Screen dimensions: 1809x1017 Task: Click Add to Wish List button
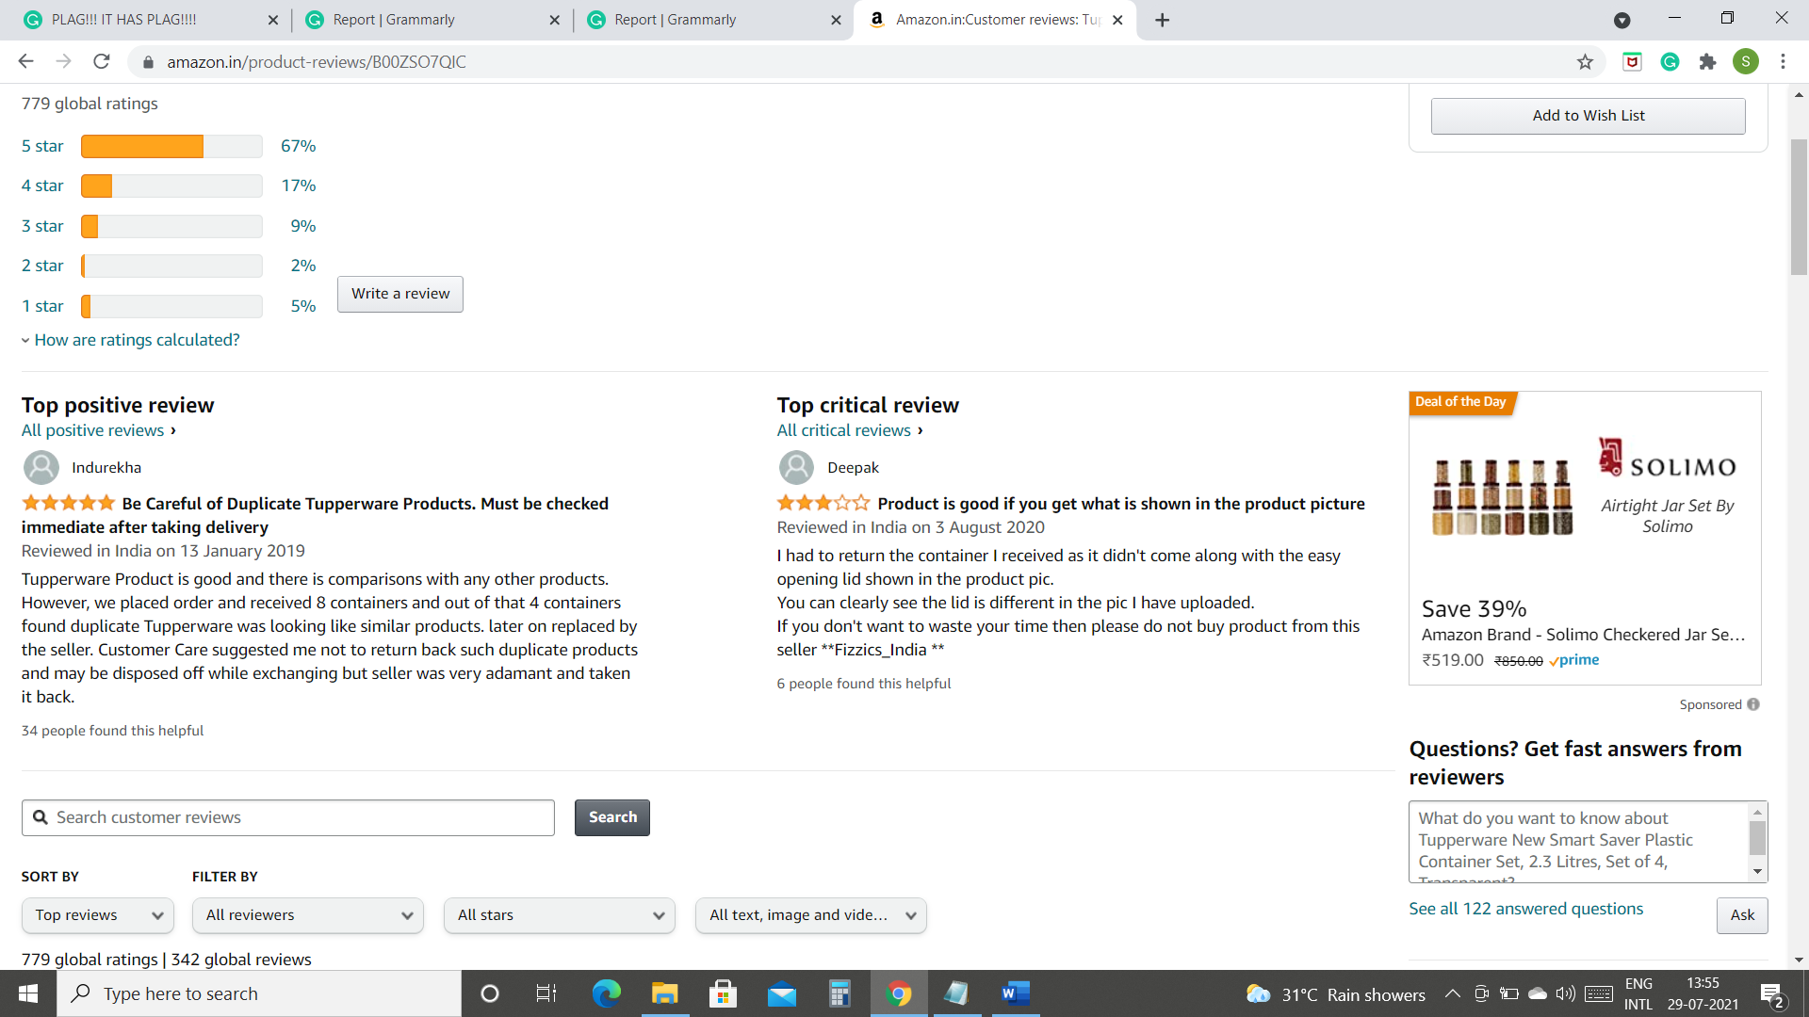(x=1588, y=116)
